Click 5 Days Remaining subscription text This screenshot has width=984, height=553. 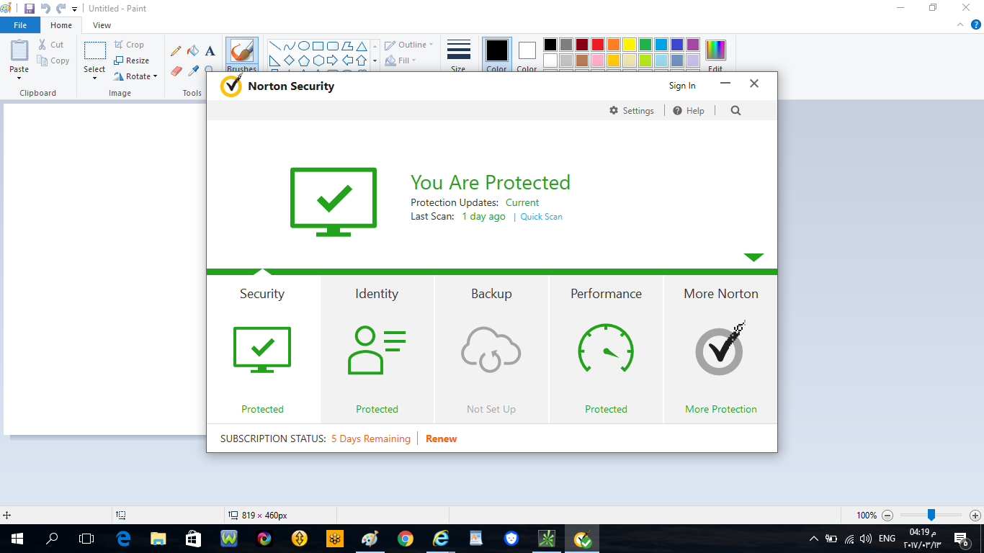tap(371, 439)
